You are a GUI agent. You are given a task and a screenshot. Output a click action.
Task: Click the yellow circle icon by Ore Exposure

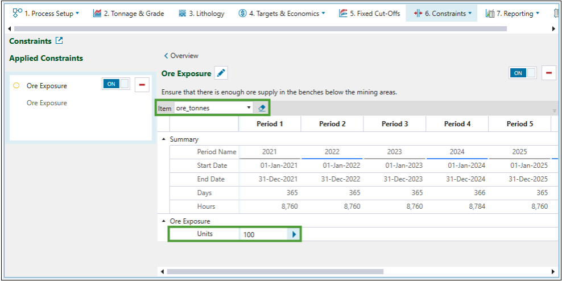(16, 86)
